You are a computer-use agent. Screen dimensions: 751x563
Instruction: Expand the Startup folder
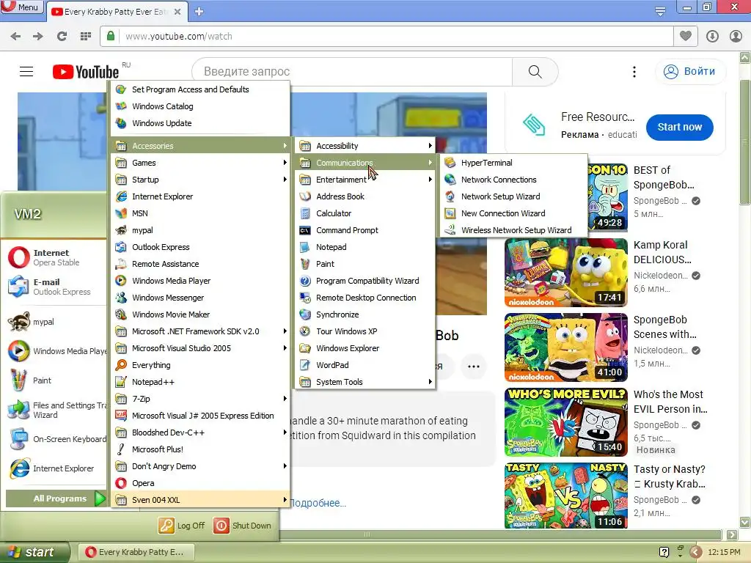click(201, 180)
